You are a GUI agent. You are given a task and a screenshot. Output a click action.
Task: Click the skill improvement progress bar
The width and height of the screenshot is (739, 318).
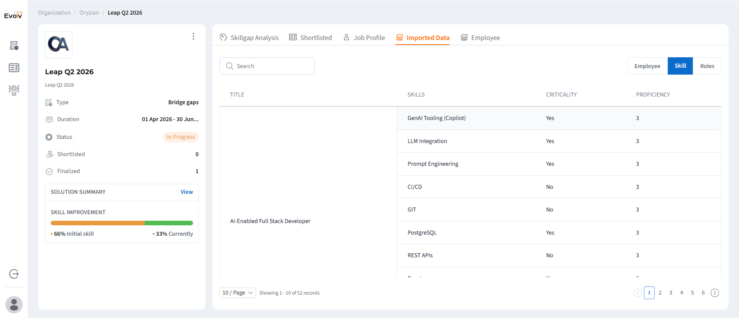coord(122,223)
